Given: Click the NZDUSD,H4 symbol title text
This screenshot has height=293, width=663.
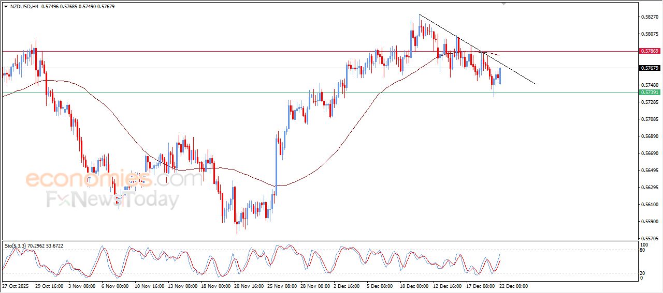Looking at the screenshot, I should point(24,7).
